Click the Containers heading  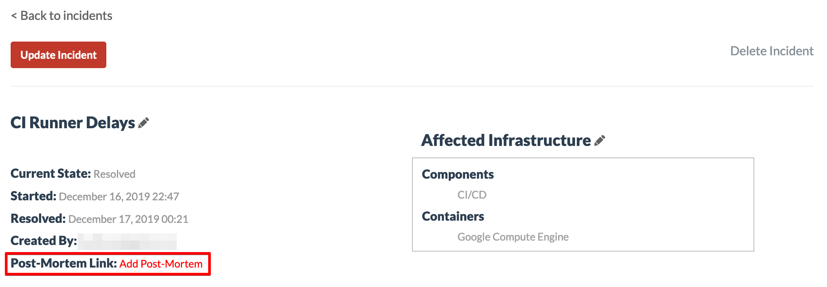tap(453, 217)
